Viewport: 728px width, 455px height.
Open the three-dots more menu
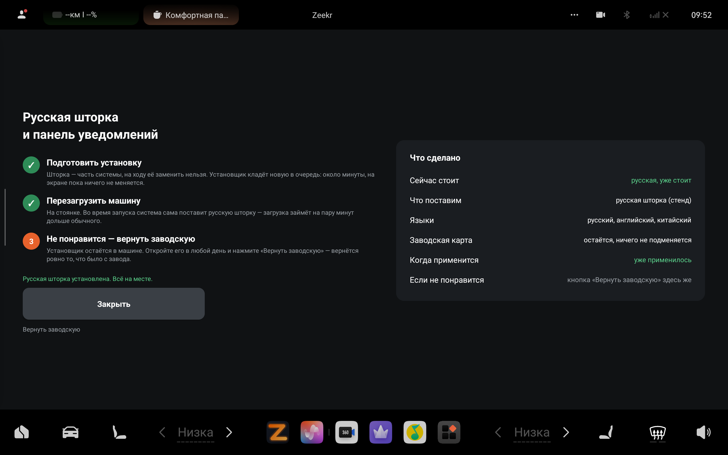tap(574, 15)
